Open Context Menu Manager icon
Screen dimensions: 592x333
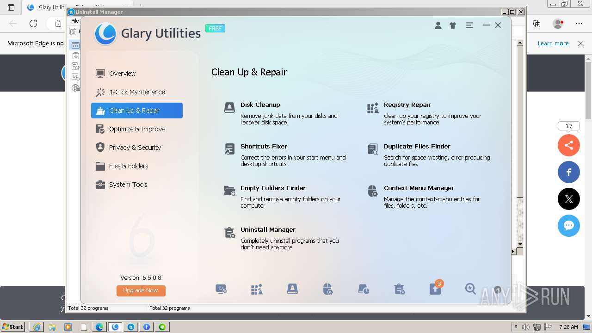pyautogui.click(x=373, y=191)
